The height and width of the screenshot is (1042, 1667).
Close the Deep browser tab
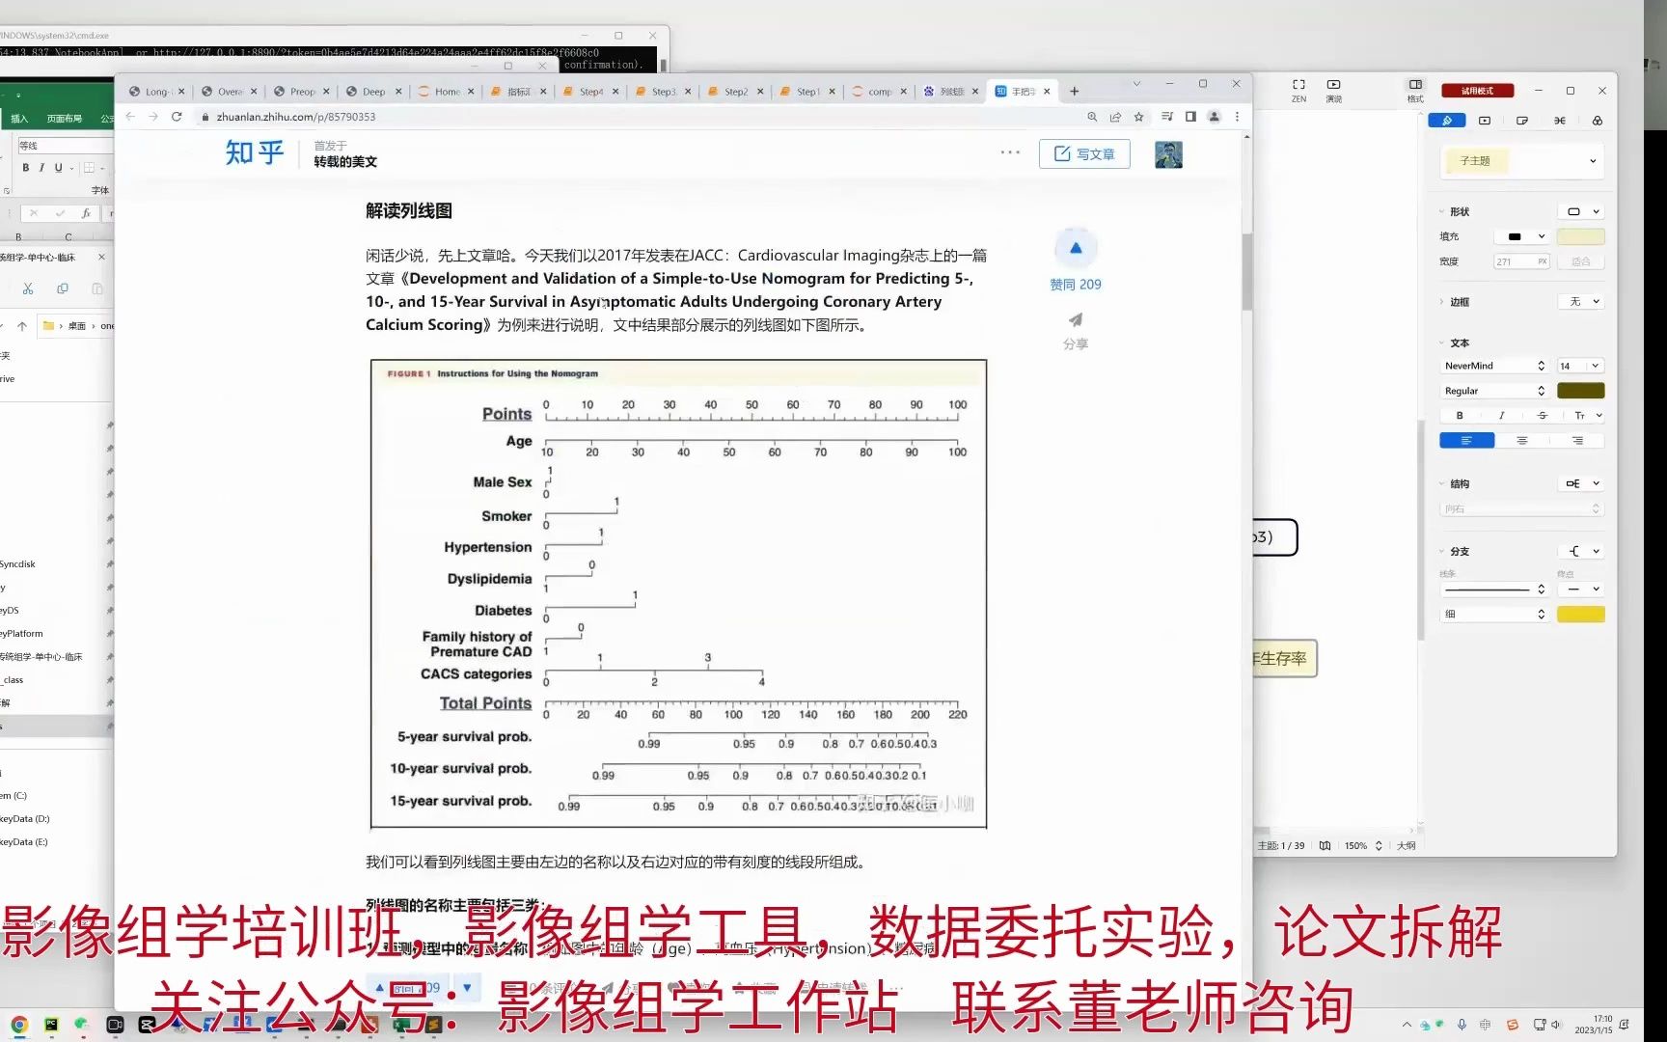398,92
